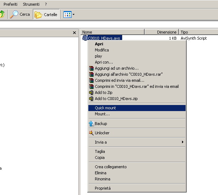
Task: Choose Elimina from the context menu
Action: pos(137,173)
